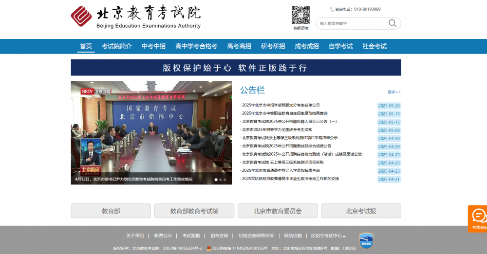This screenshot has height=254, width=487.
Task: Click the 版权保护始于心 banner
Action: pyautogui.click(x=236, y=68)
